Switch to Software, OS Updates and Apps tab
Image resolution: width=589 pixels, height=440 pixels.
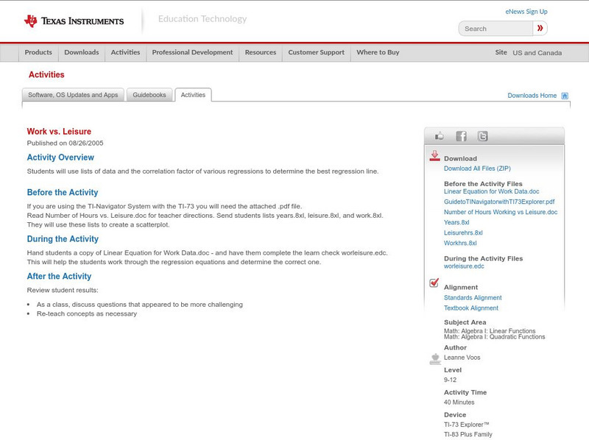[x=73, y=95]
